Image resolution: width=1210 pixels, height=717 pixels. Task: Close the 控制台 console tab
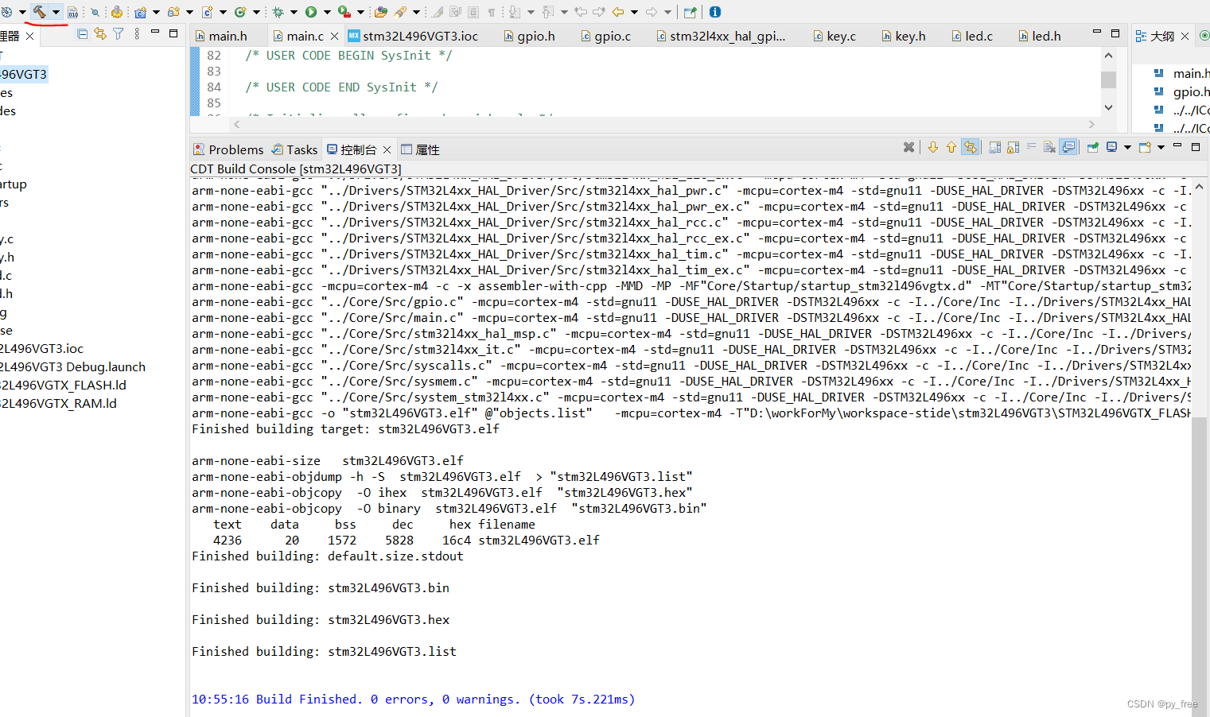[387, 149]
